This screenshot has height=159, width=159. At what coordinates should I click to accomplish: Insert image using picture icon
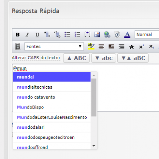tap(97, 35)
